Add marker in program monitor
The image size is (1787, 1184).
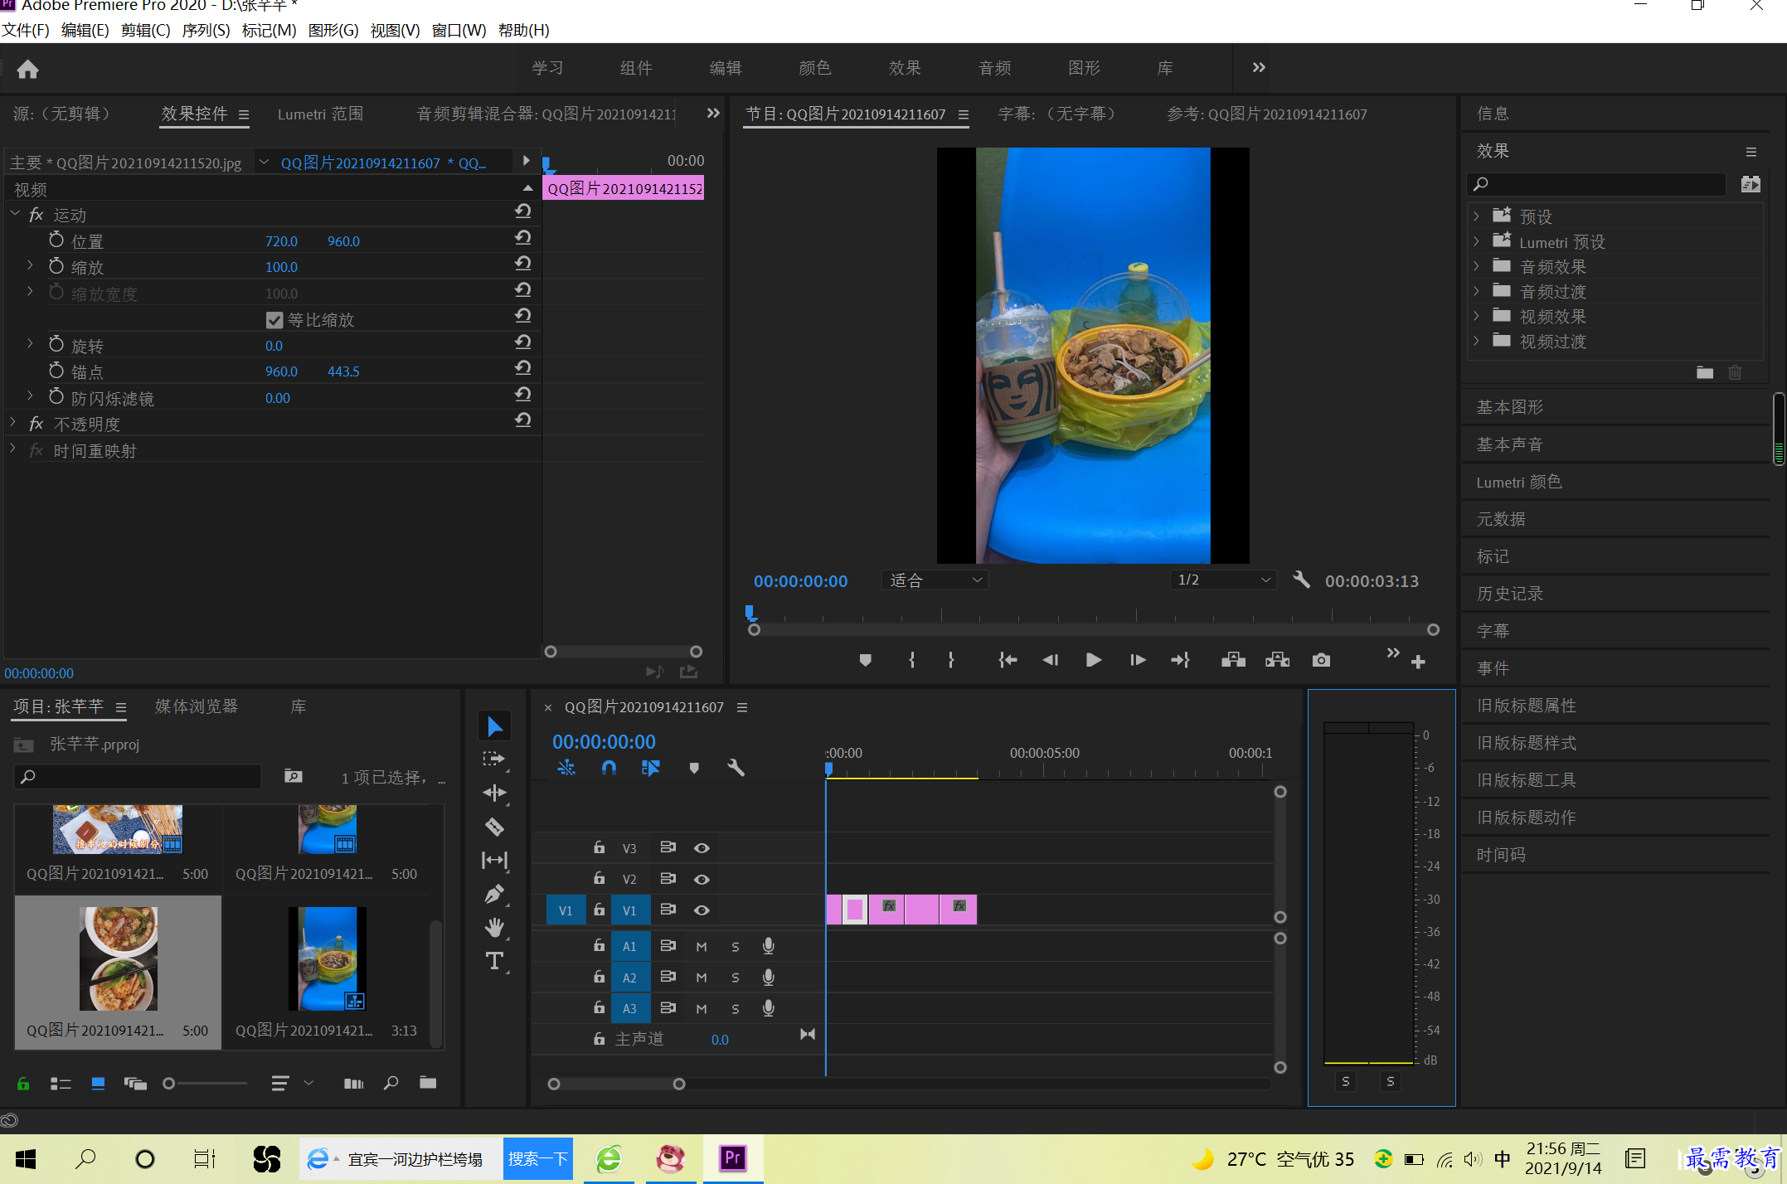pos(865,661)
